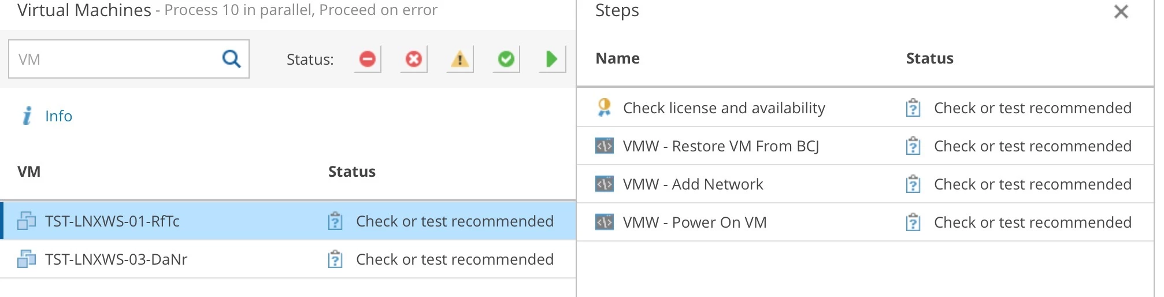Select the TST-LNXWS-01-RfTc VM row
This screenshot has height=297, width=1164.
(x=288, y=221)
